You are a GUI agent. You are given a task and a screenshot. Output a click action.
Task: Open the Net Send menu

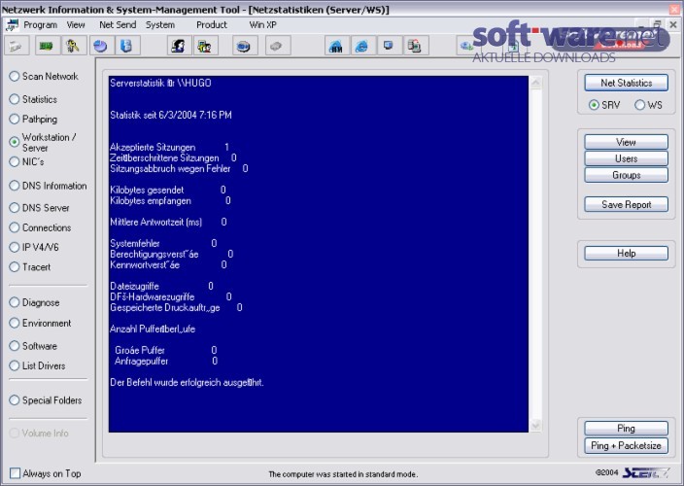pyautogui.click(x=118, y=25)
